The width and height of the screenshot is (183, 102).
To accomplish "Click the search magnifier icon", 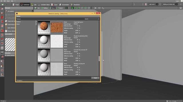I will tap(99, 19).
